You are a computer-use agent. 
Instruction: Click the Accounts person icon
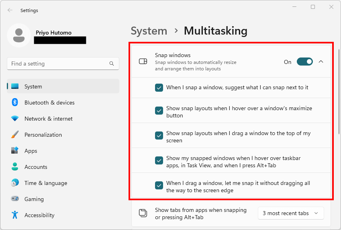(x=15, y=167)
